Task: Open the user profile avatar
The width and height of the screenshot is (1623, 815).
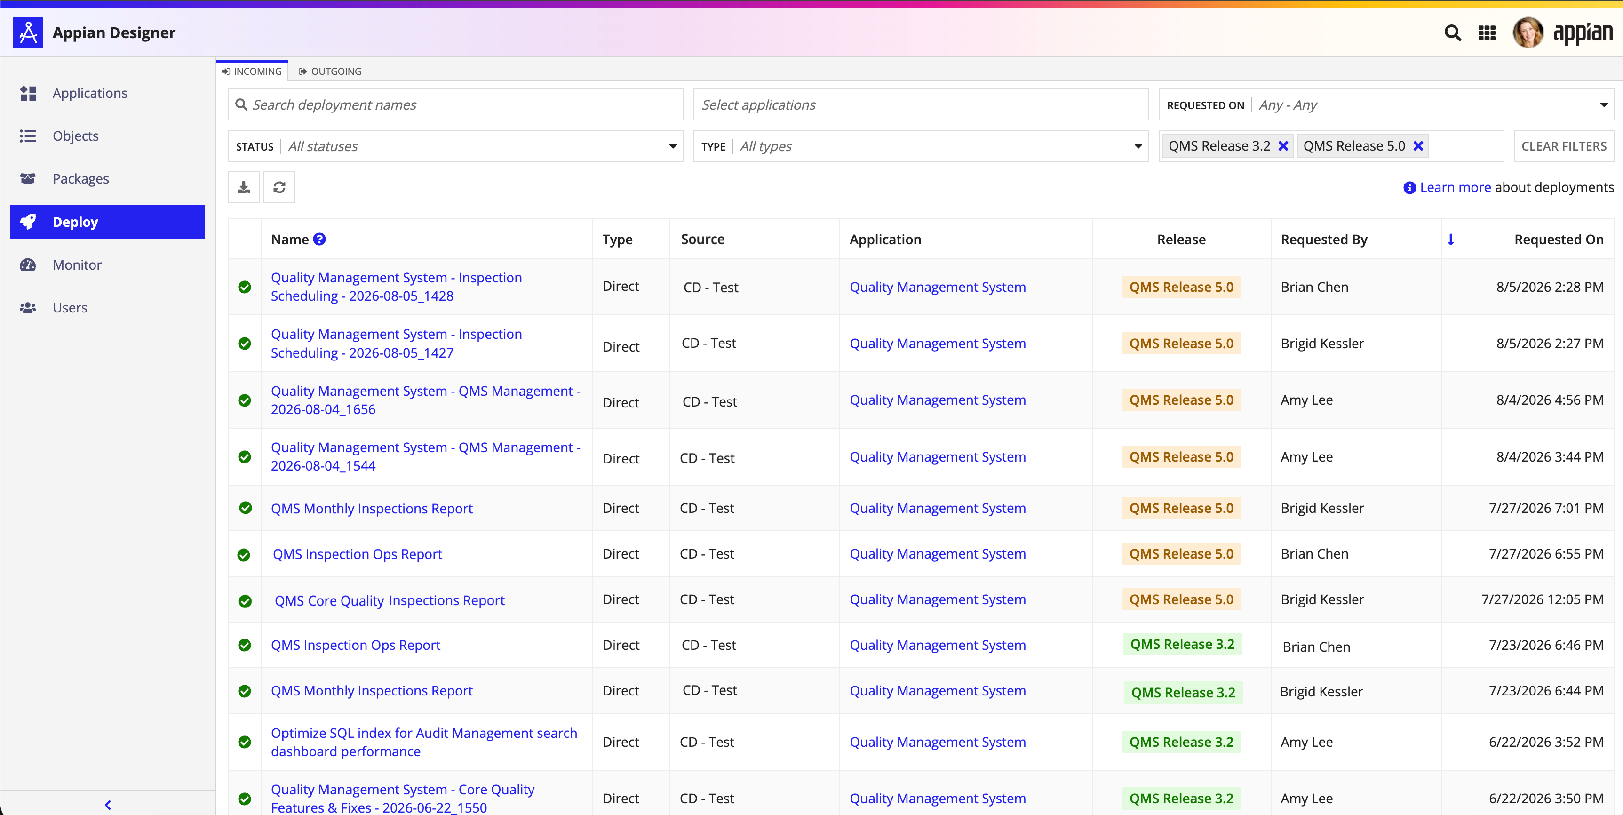Action: tap(1528, 33)
